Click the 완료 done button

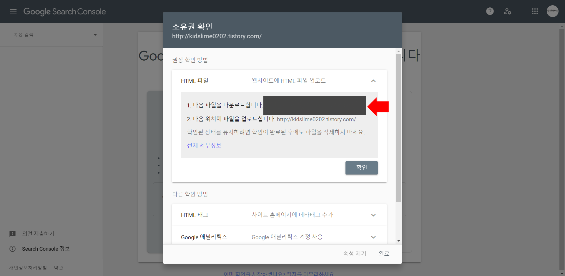pos(384,254)
